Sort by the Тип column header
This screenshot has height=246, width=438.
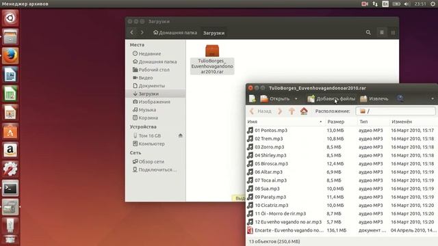click(x=373, y=122)
